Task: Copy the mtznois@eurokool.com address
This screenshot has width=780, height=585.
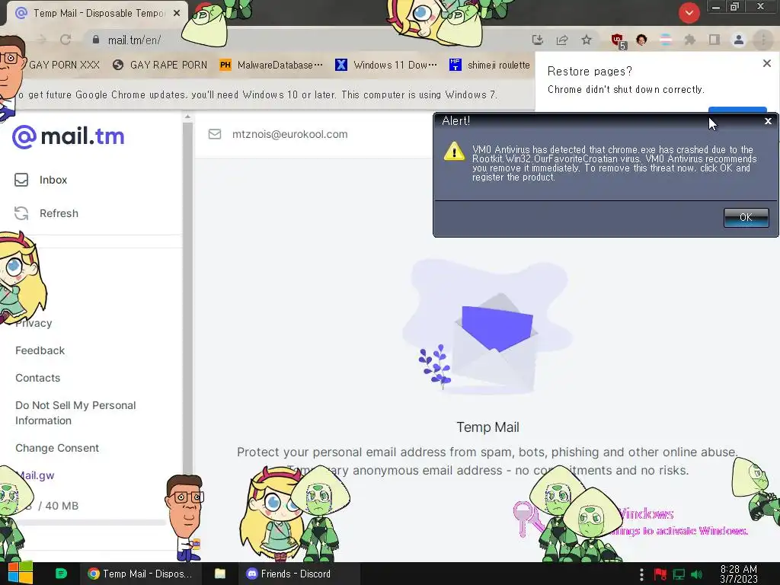Action: tap(290, 134)
